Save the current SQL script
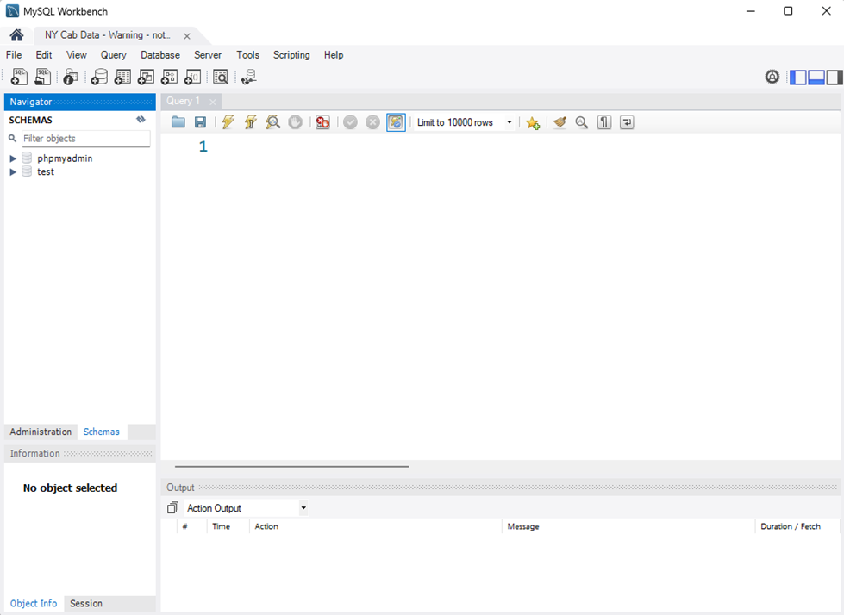844x615 pixels. coord(200,121)
